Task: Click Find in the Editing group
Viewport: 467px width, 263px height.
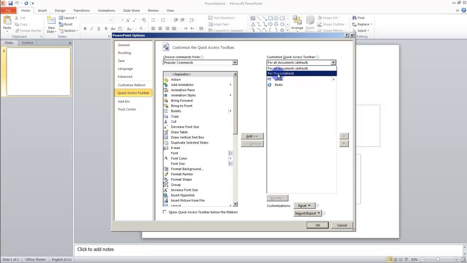Action: pyautogui.click(x=358, y=18)
